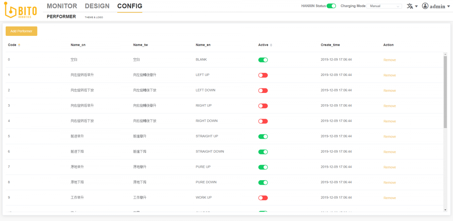Disable Active switch for PURE DOWN
Screen dimensions: 453x221
point(263,182)
